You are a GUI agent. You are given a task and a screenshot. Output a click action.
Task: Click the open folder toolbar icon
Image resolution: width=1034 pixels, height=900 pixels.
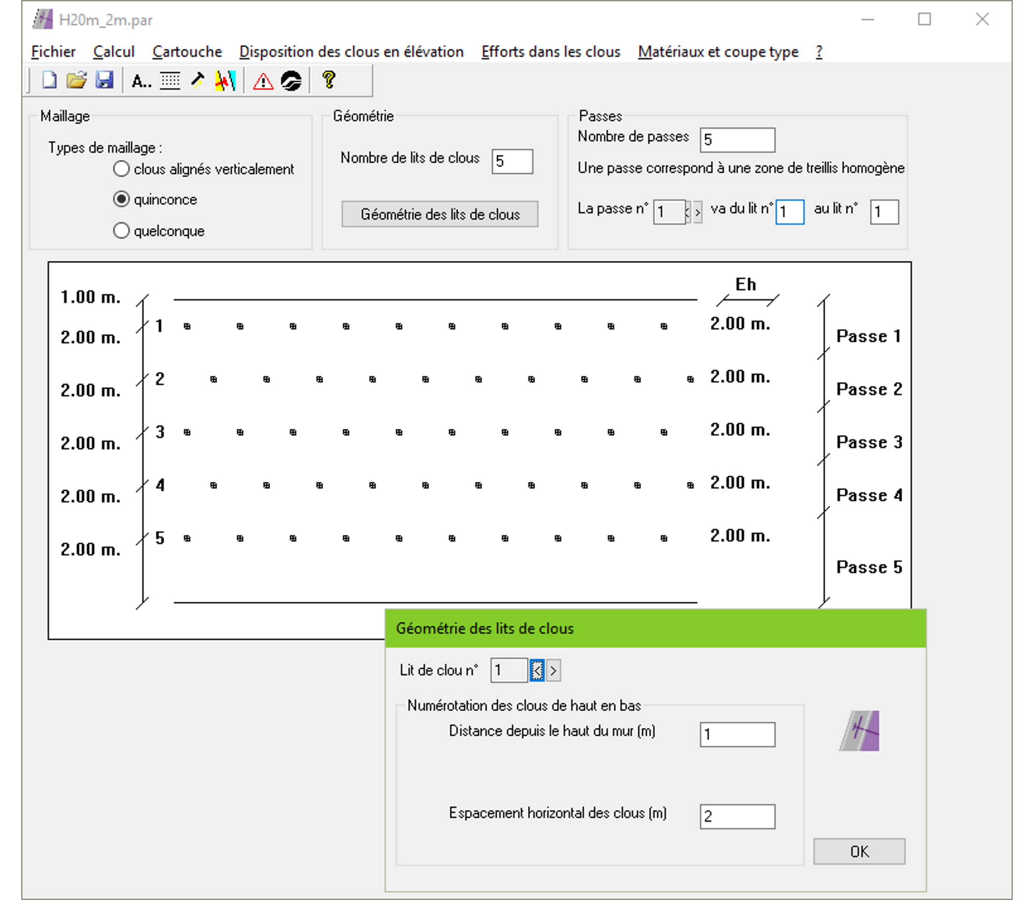[x=77, y=81]
